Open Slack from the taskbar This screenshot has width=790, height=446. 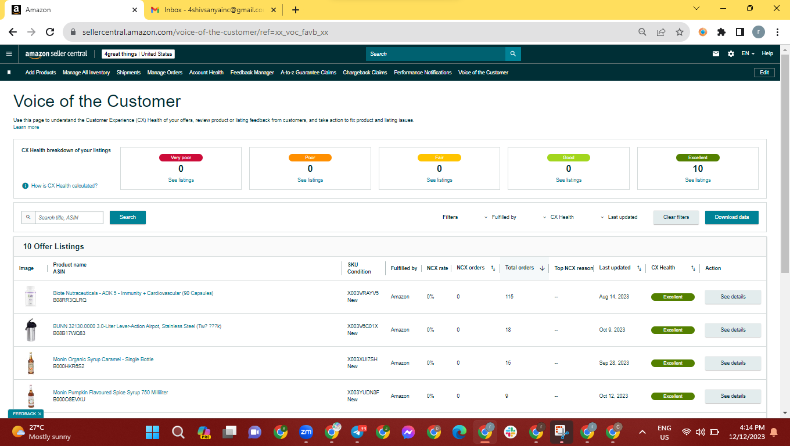tap(511, 432)
